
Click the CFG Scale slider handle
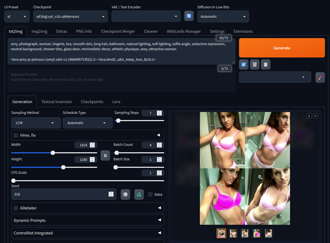coord(13,181)
